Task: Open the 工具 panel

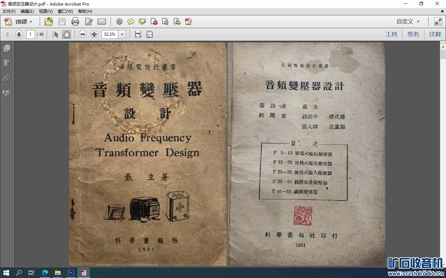Action: tap(391, 34)
